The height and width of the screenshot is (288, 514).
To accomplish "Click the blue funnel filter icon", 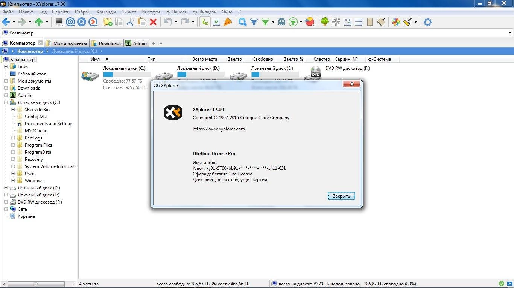I will (x=254, y=22).
